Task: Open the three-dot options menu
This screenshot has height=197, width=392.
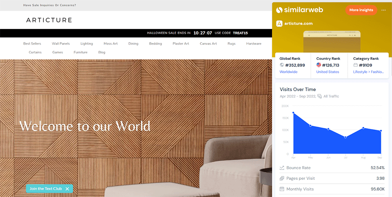Action: (384, 10)
